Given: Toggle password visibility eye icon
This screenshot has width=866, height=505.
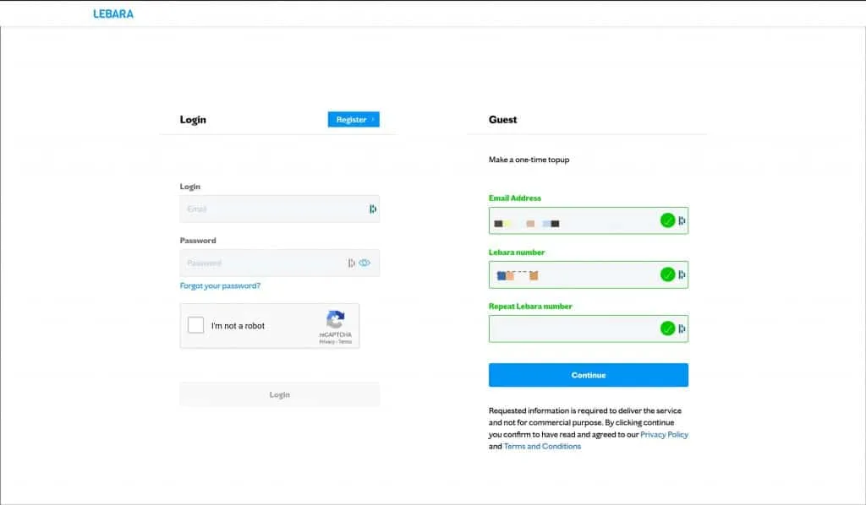Looking at the screenshot, I should [364, 263].
